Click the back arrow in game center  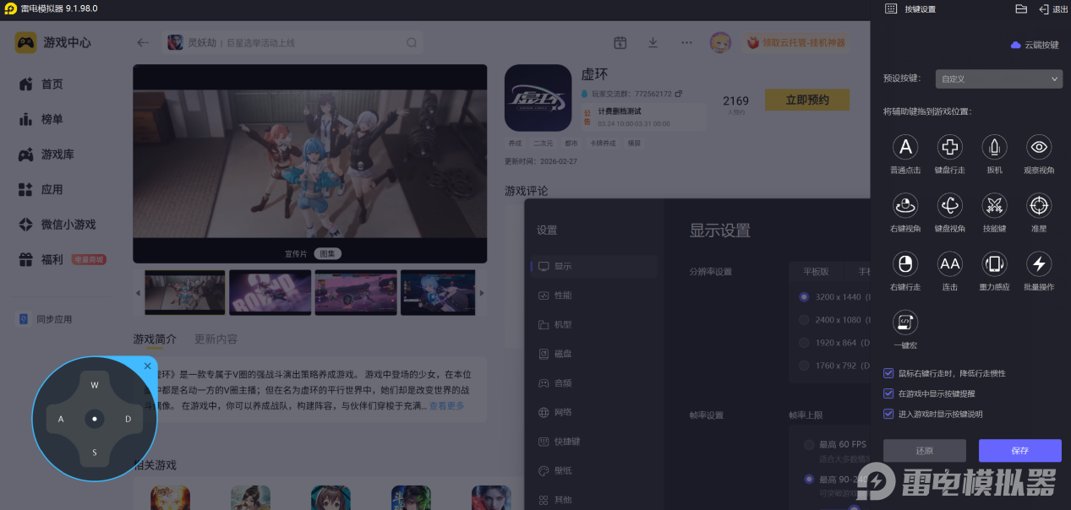tap(143, 42)
